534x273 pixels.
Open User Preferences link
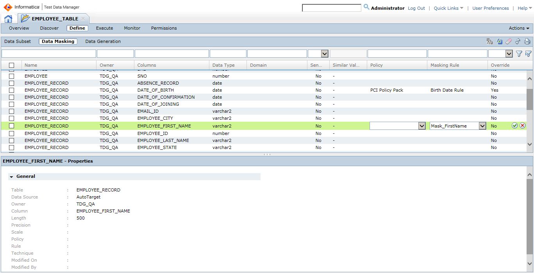click(x=491, y=8)
